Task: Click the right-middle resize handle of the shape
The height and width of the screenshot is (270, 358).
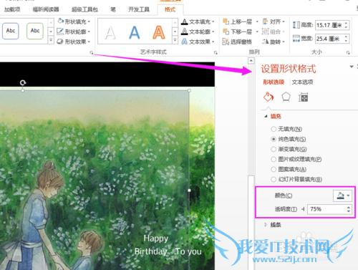Action: click(x=189, y=191)
